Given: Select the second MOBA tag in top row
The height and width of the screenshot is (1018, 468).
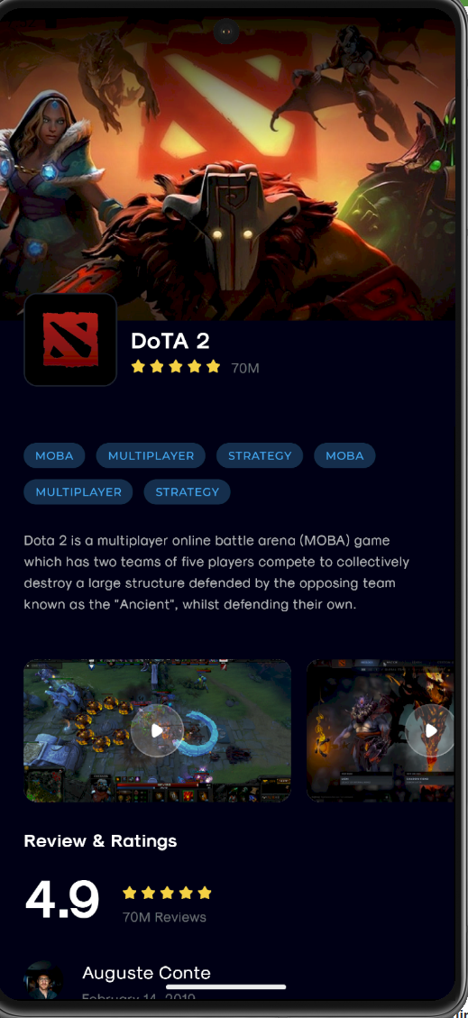Looking at the screenshot, I should click(344, 455).
